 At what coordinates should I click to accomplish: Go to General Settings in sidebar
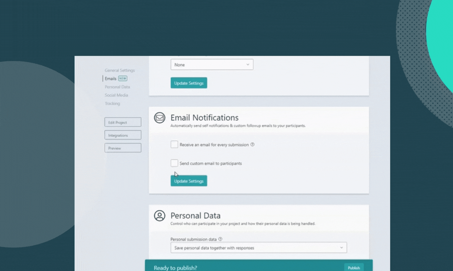tap(120, 70)
